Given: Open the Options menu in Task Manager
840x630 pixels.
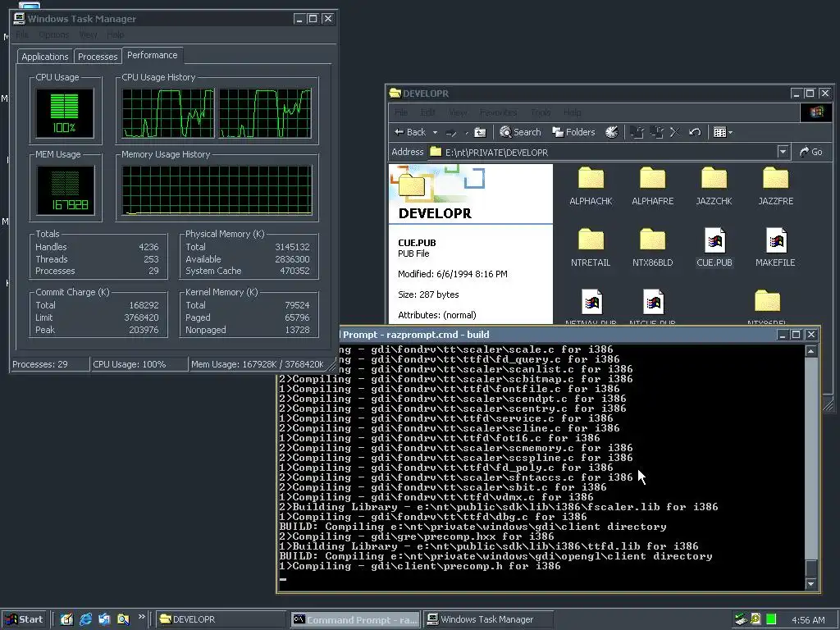Looking at the screenshot, I should point(53,34).
